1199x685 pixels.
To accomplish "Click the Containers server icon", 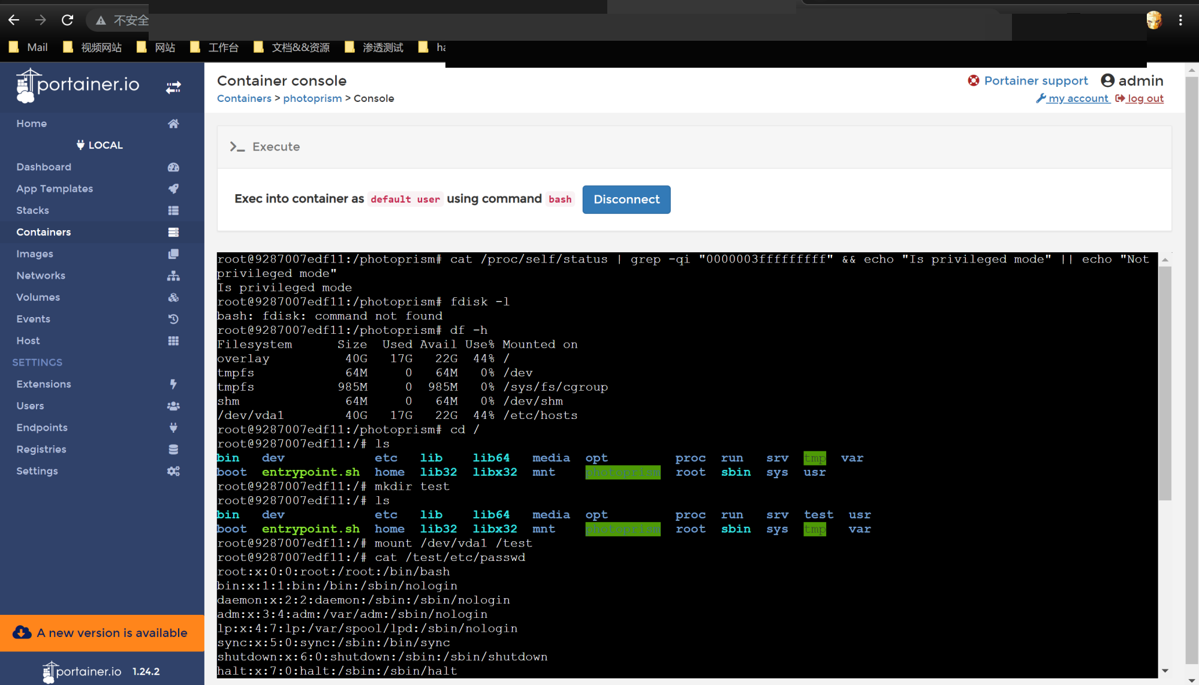I will 173,232.
